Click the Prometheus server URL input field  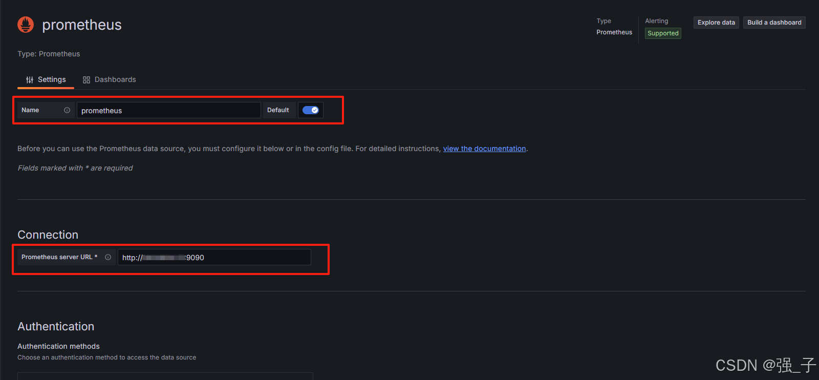point(214,257)
